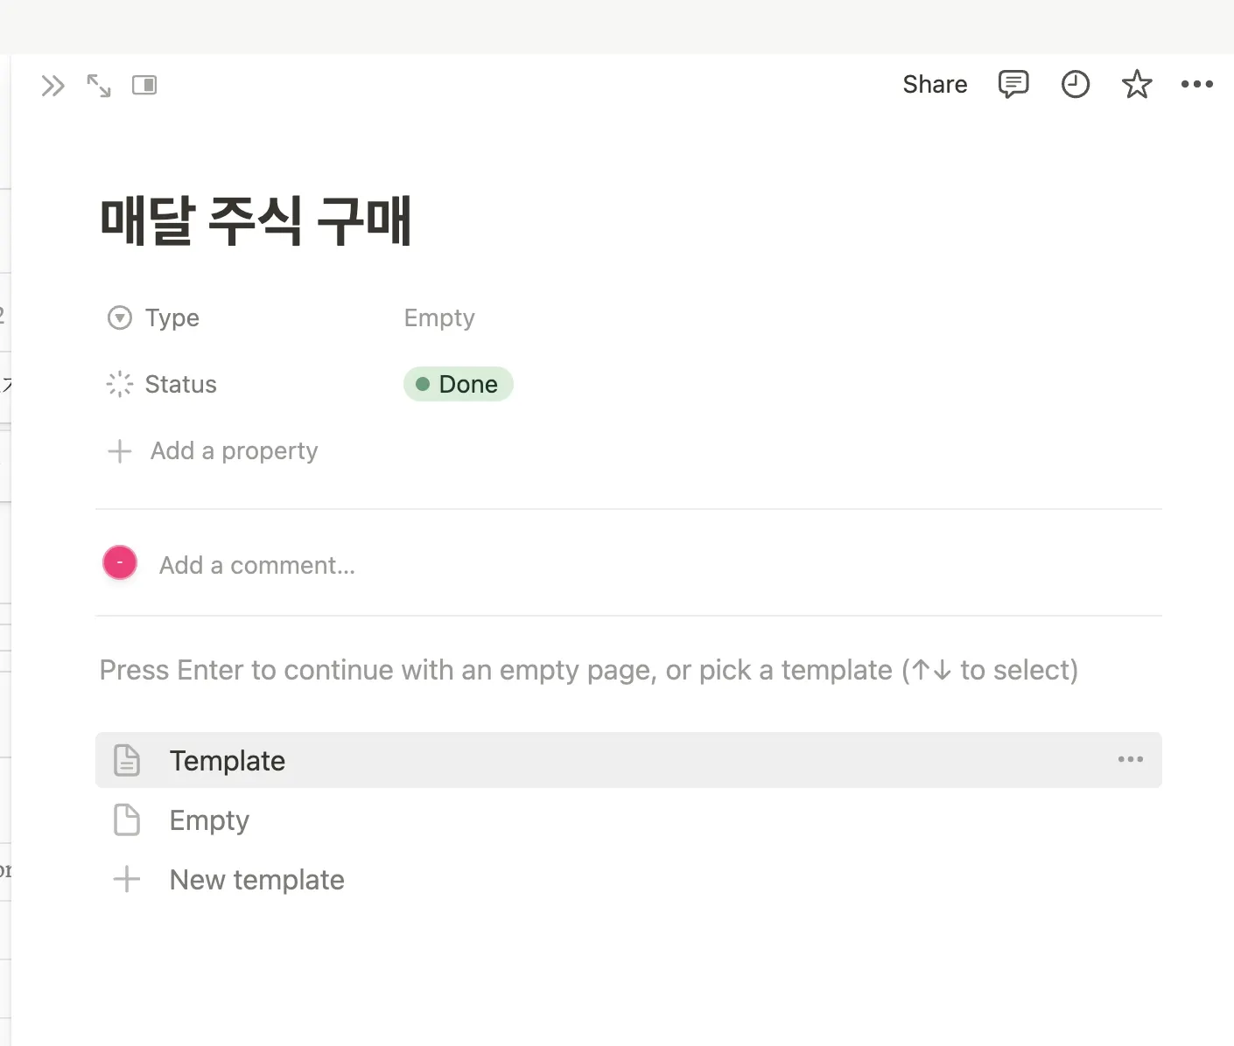Click the page title 매달 주식 구매

tap(256, 221)
